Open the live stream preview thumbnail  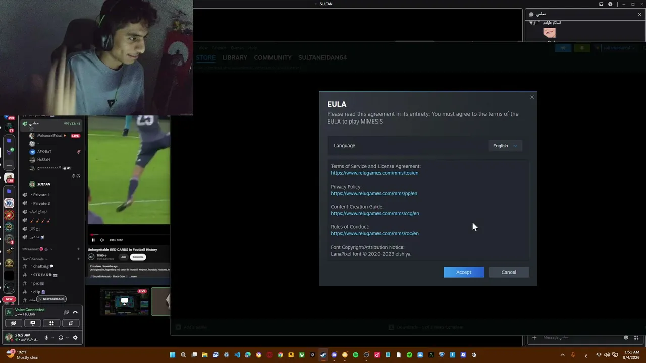(x=124, y=301)
